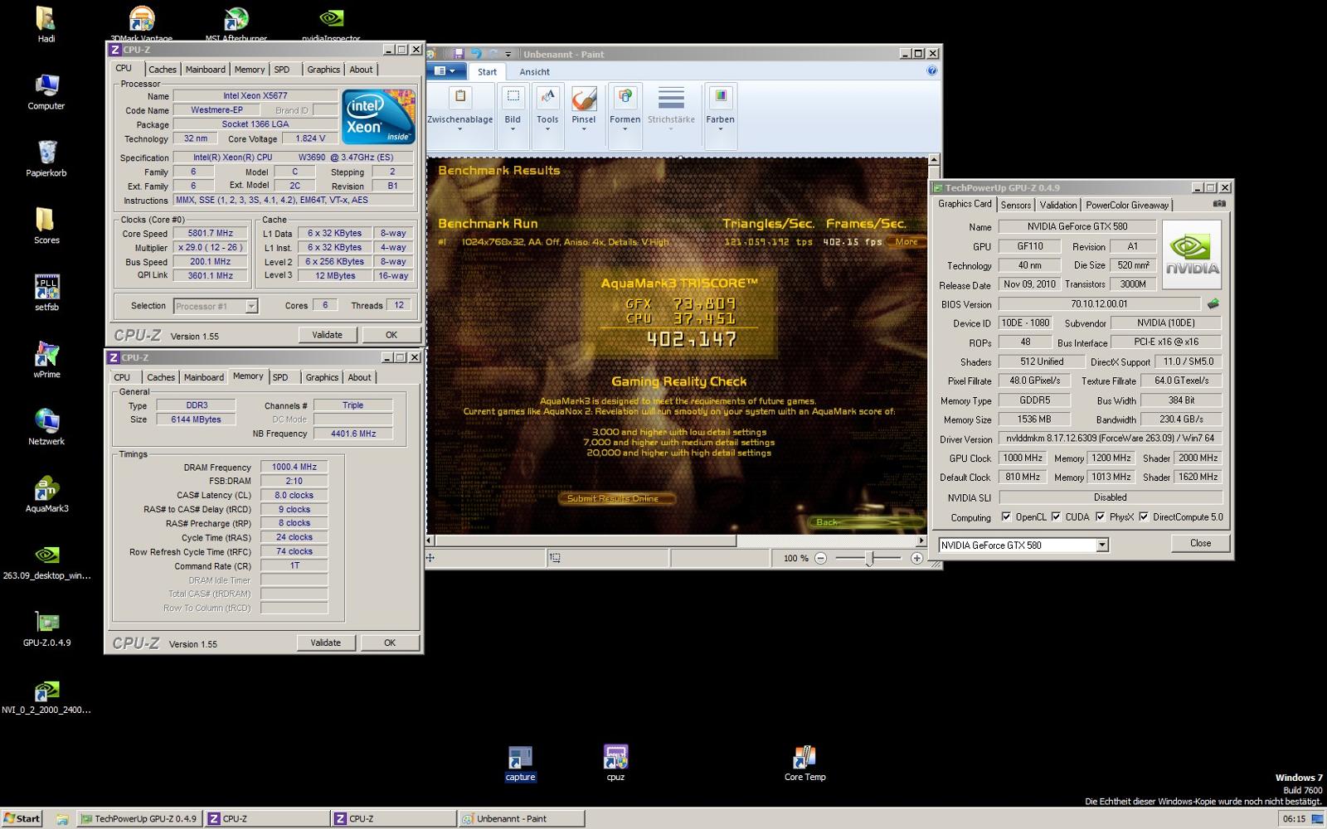Toggle the CUDA checkbox in GPU-Z
The height and width of the screenshot is (829, 1327).
(1056, 516)
